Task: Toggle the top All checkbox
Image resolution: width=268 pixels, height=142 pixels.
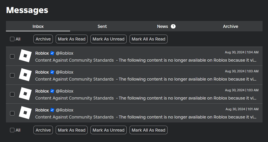Action: click(12, 39)
